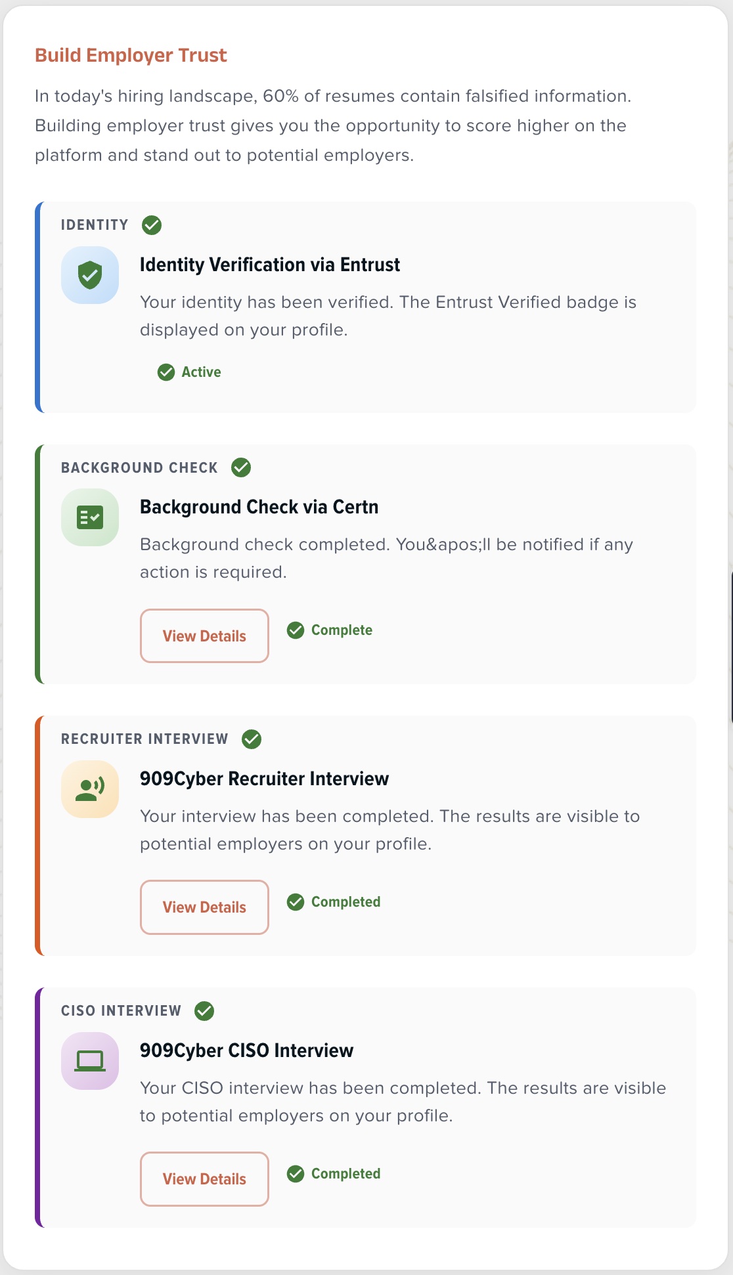Click the Build Employer Trust heading
Viewport: 733px width, 1275px height.
point(131,55)
